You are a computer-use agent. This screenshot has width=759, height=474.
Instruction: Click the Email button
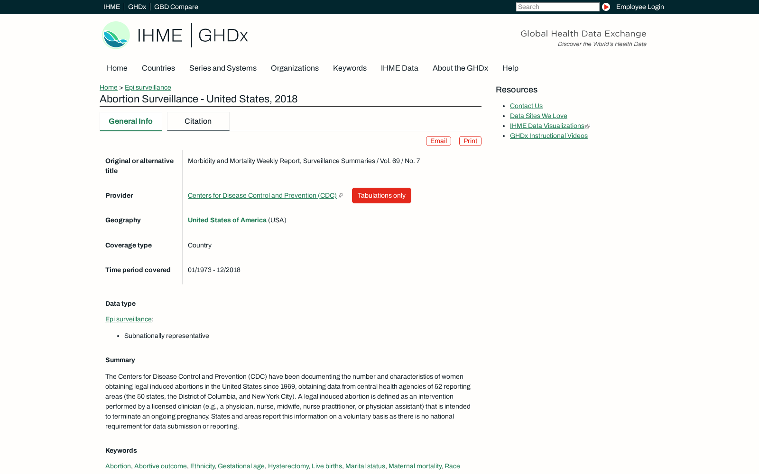438,141
